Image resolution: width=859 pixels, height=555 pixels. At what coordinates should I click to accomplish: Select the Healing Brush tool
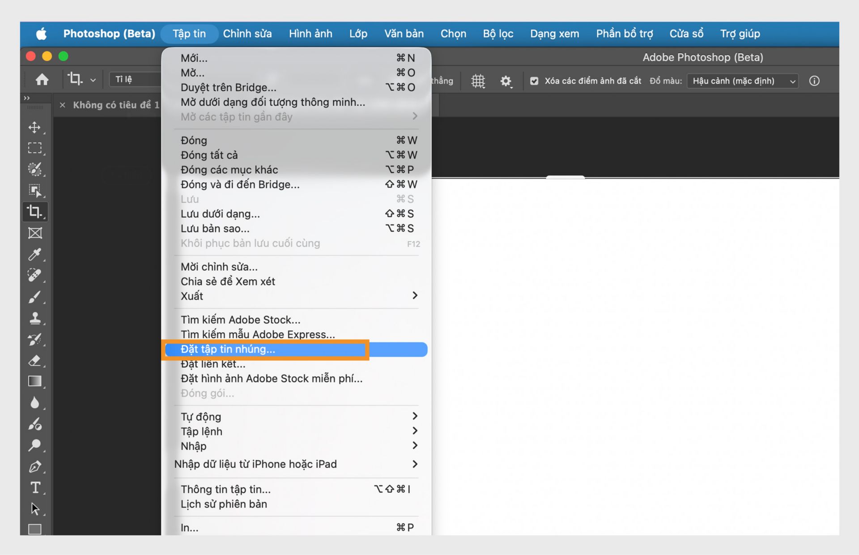(x=35, y=276)
